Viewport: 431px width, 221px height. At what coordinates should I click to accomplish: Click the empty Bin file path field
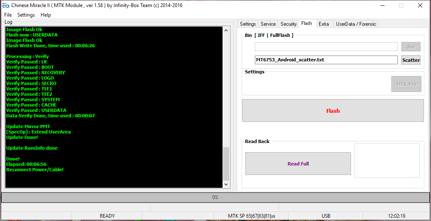pos(326,47)
